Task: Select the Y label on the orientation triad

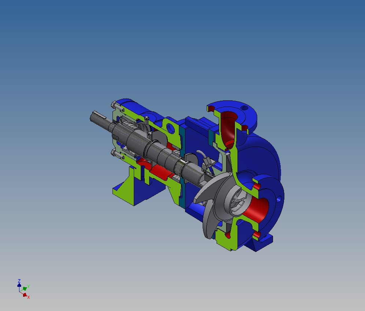Action: (x=28, y=286)
